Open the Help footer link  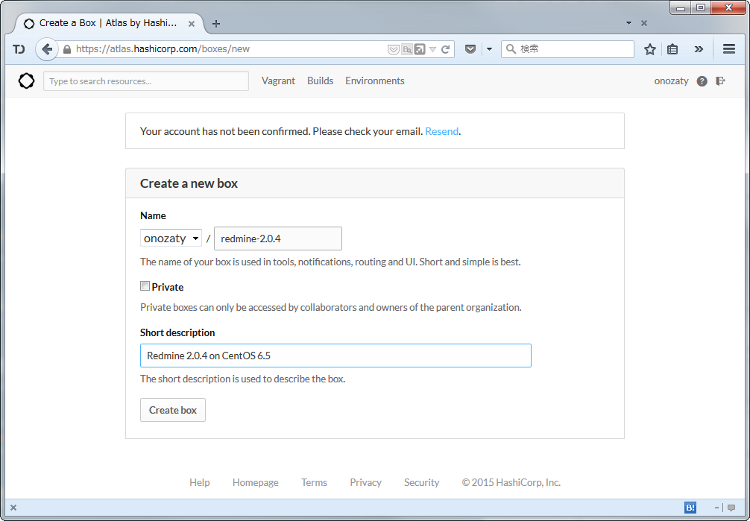click(x=200, y=482)
